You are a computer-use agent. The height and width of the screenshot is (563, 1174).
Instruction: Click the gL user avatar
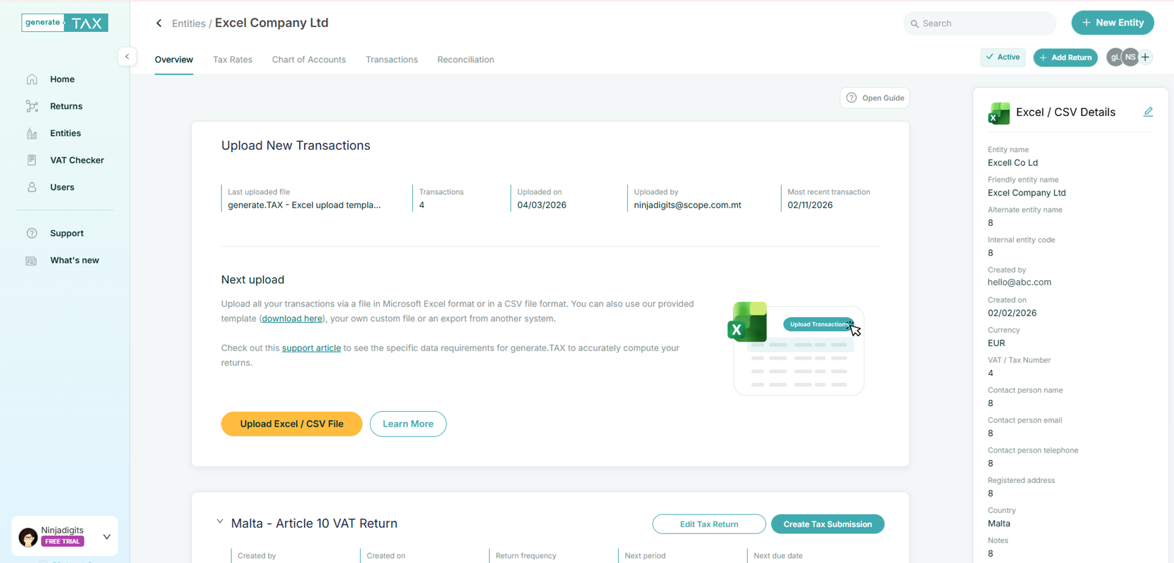tap(1114, 57)
